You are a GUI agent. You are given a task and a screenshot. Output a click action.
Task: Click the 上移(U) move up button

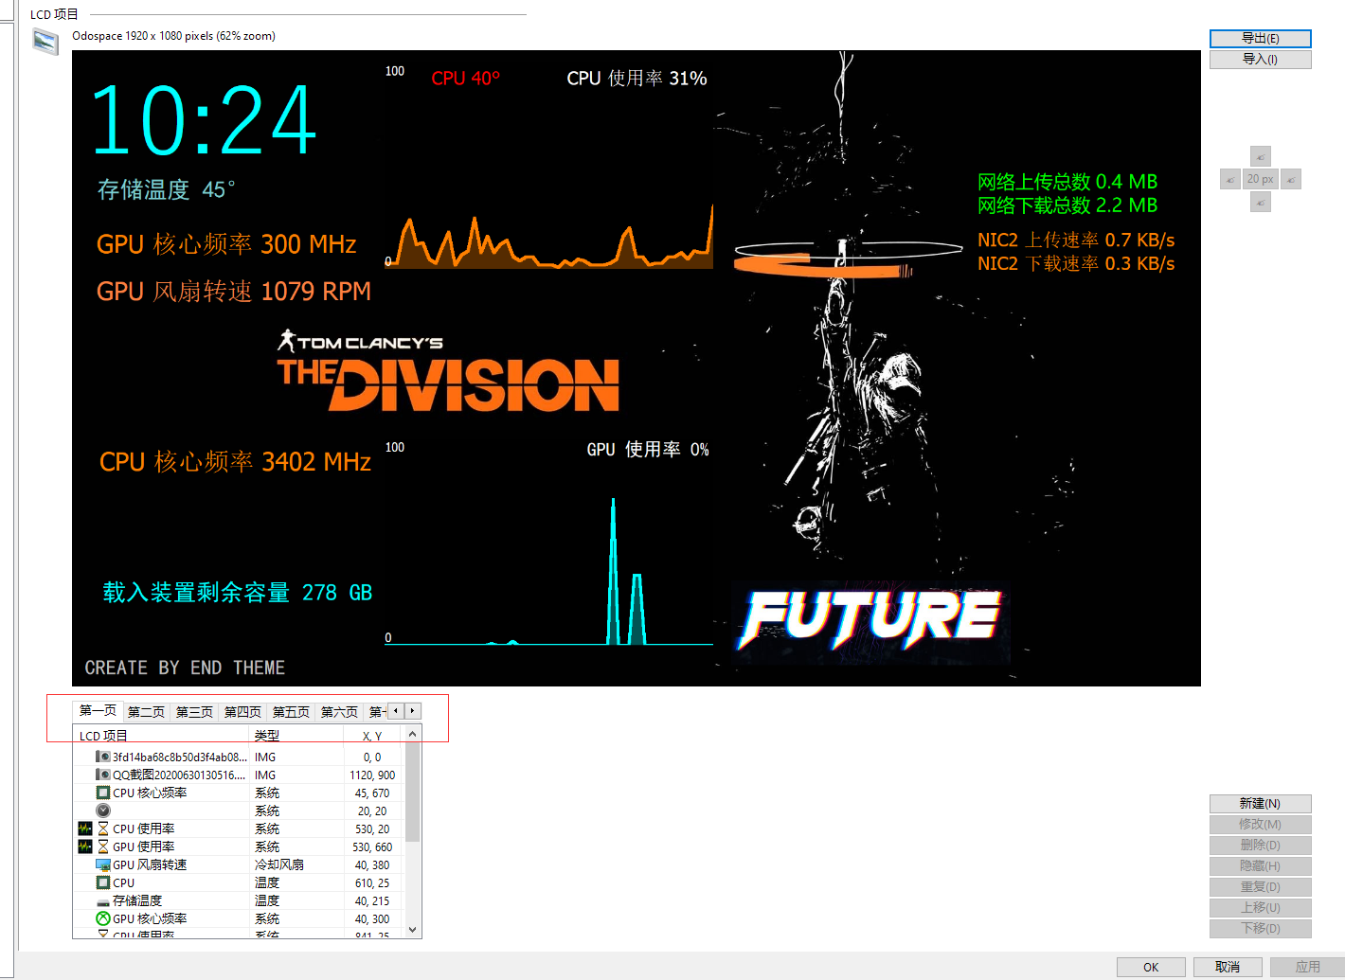point(1261,907)
